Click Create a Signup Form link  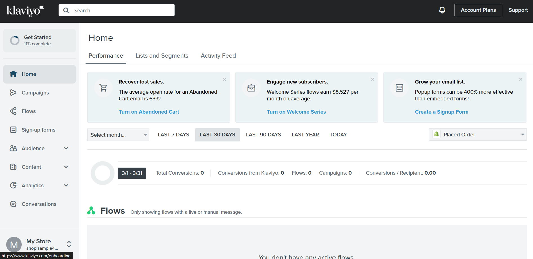[x=442, y=112]
